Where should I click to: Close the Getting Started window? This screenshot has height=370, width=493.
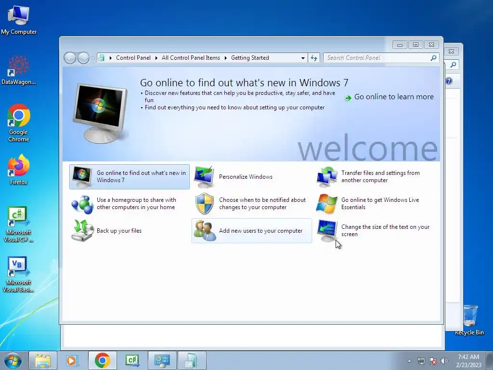click(432, 45)
